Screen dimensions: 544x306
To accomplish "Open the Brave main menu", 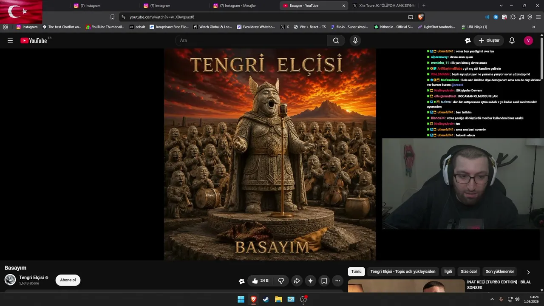I will point(538,17).
